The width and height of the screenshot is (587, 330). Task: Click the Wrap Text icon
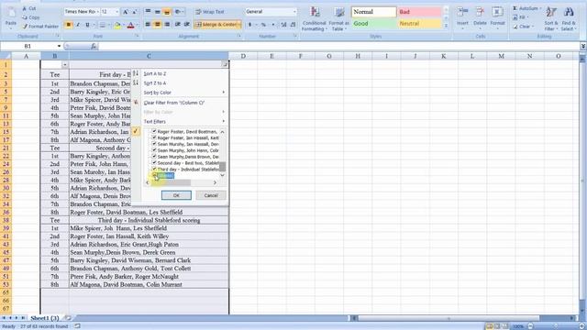(x=198, y=12)
